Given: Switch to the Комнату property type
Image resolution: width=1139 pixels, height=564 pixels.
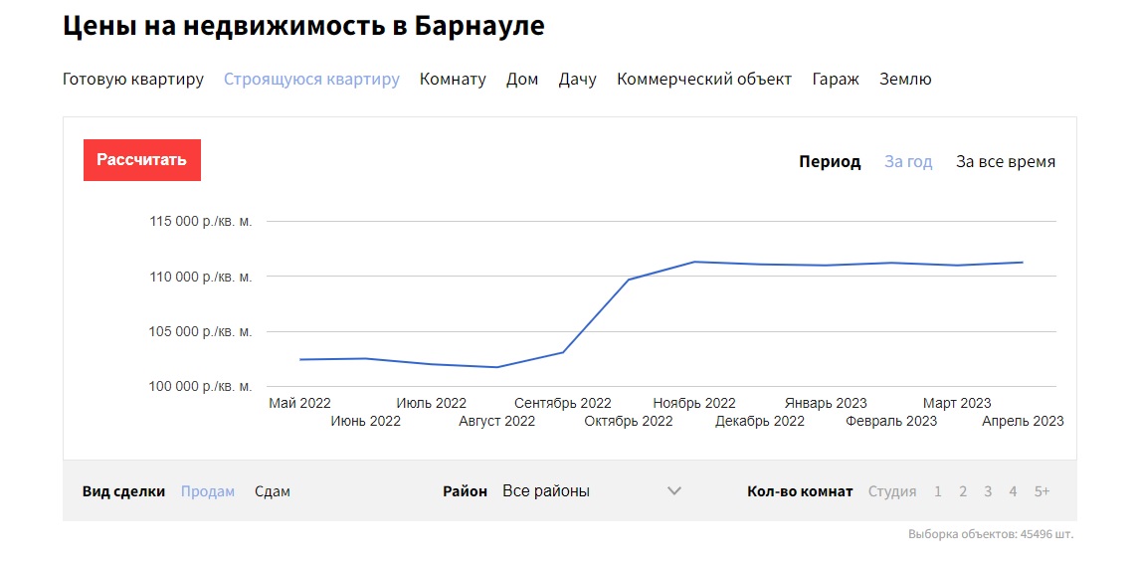Looking at the screenshot, I should click(x=453, y=80).
